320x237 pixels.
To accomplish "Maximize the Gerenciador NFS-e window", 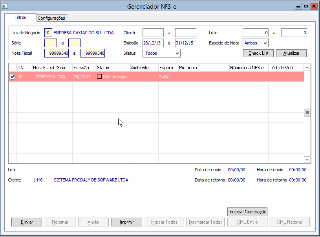I will [306, 6].
